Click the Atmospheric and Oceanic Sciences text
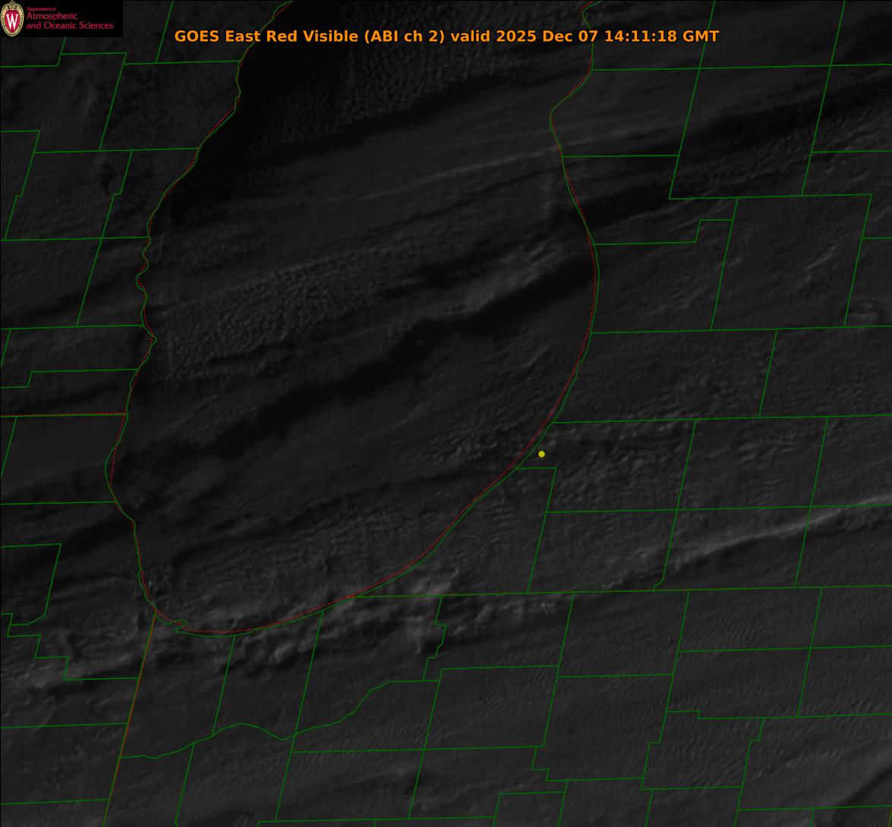Viewport: 892px width, 827px height. click(69, 19)
